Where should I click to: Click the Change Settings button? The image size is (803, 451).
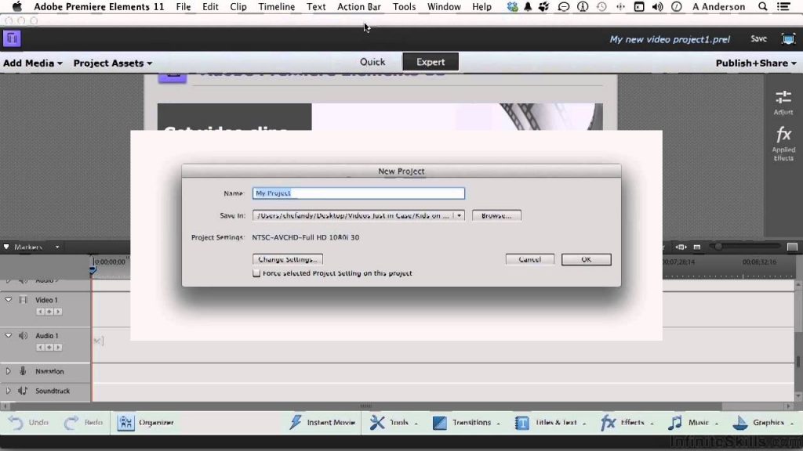288,259
